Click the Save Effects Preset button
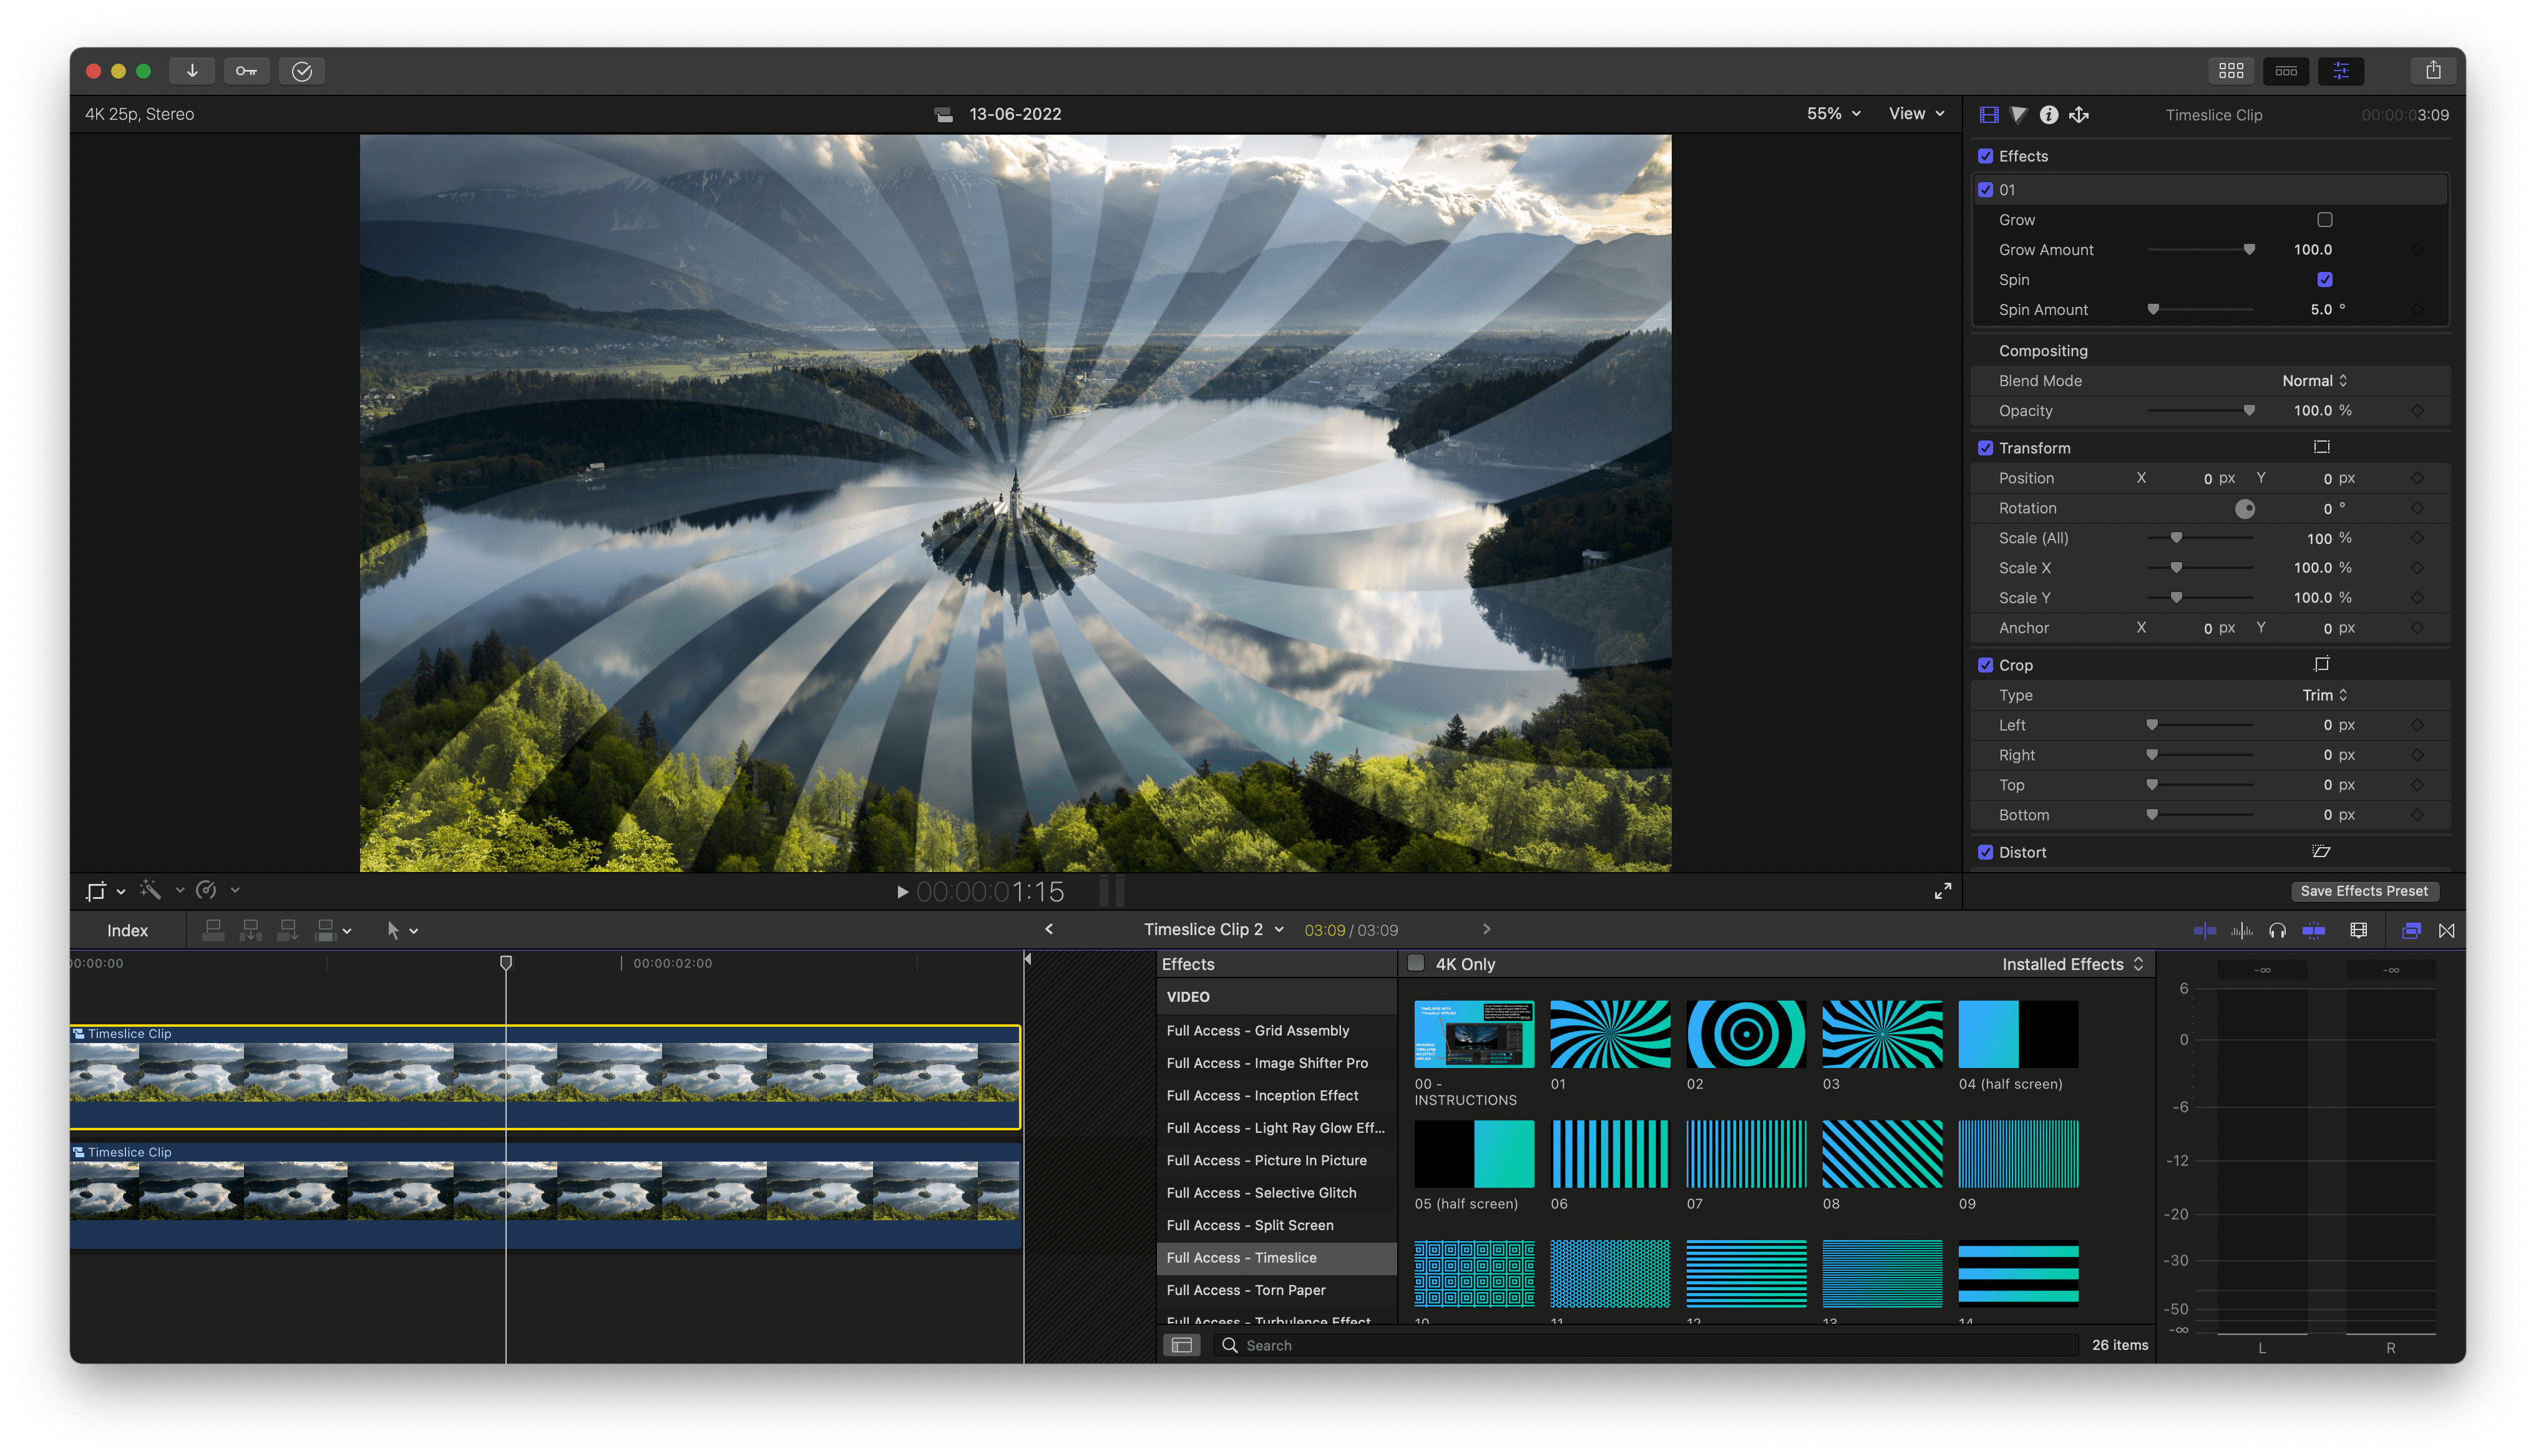2536x1456 pixels. 2363,891
